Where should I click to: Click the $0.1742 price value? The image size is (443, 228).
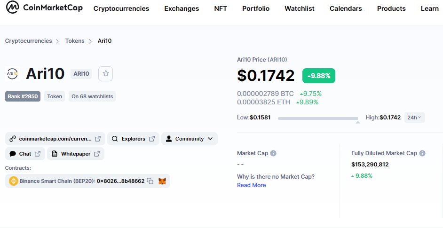[x=266, y=75]
